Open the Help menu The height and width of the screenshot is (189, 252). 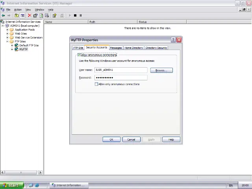coord(51,9)
